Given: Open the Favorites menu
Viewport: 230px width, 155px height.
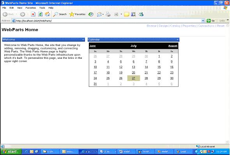Looking at the screenshot, I should coord(31,8).
